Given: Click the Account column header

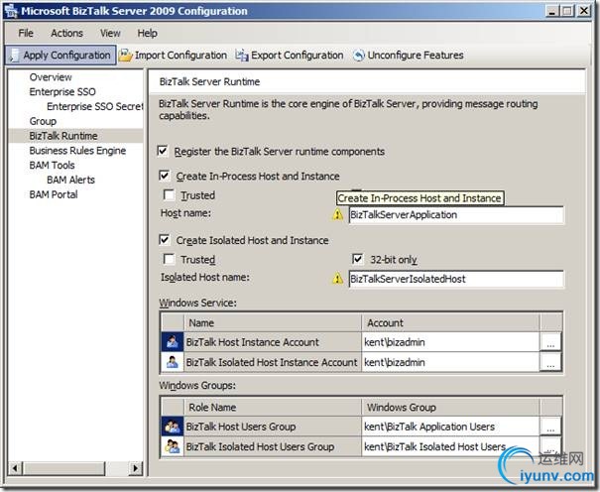Looking at the screenshot, I should pyautogui.click(x=450, y=322).
